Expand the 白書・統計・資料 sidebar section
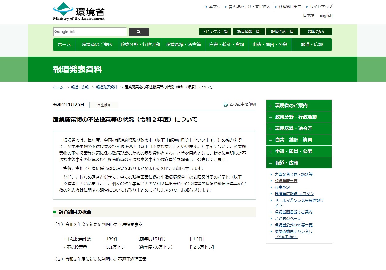 299,140
